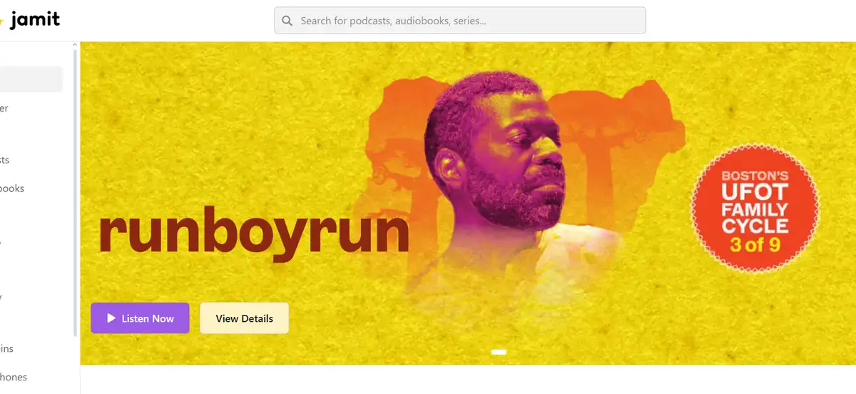This screenshot has height=394, width=856.
Task: Open the sidebar entry ending in "books"
Action: pos(12,188)
